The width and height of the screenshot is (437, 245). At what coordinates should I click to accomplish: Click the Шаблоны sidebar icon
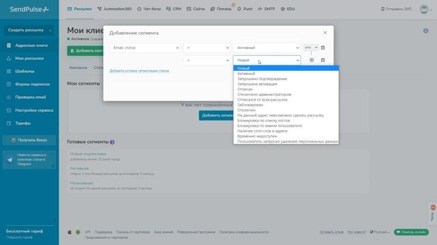pyautogui.click(x=9, y=71)
